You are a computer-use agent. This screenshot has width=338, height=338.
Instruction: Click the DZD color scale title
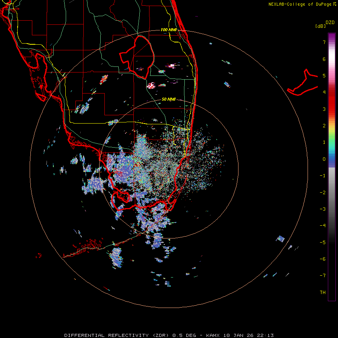pos(330,23)
